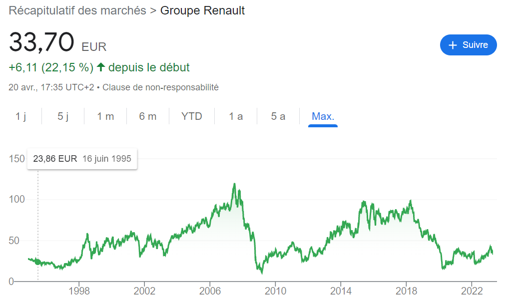This screenshot has width=506, height=303.
Task: Select the 1 j time range tab
Action: pyautogui.click(x=21, y=116)
